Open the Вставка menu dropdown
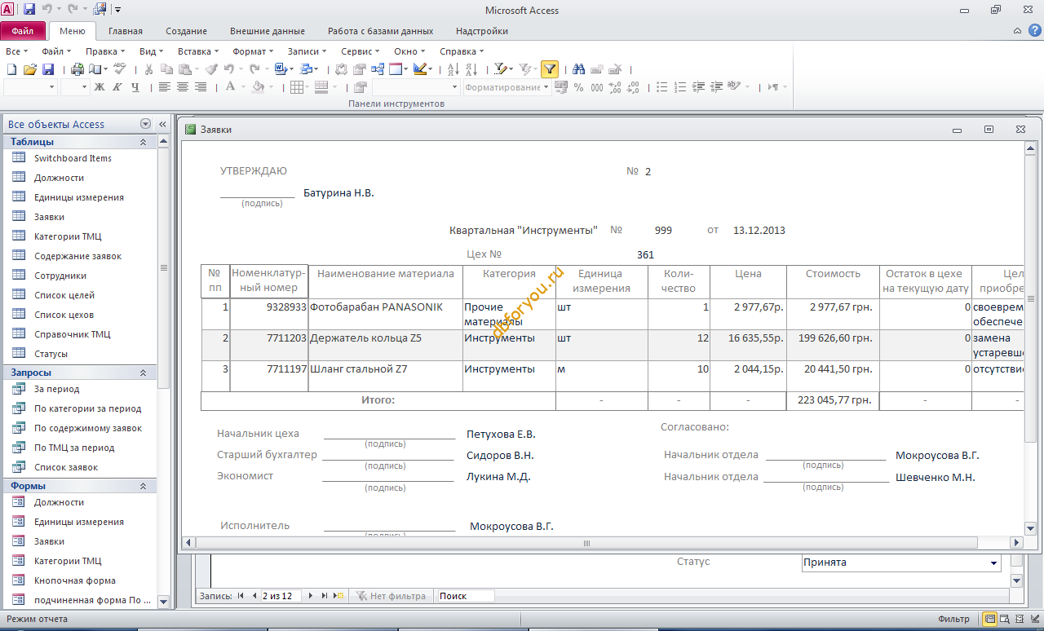Image resolution: width=1044 pixels, height=631 pixels. 198,51
